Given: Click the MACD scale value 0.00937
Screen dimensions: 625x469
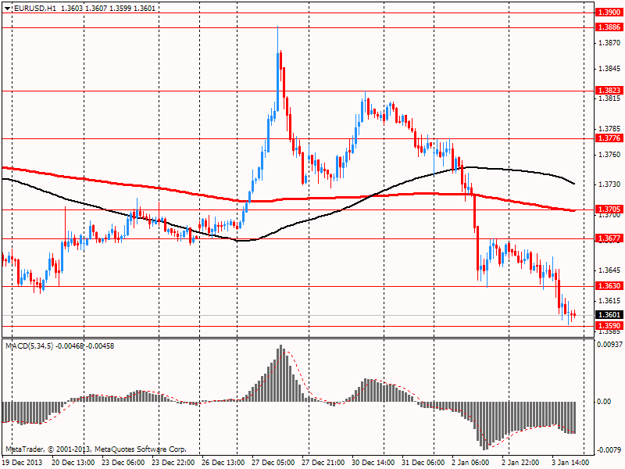Looking at the screenshot, I should pos(609,344).
